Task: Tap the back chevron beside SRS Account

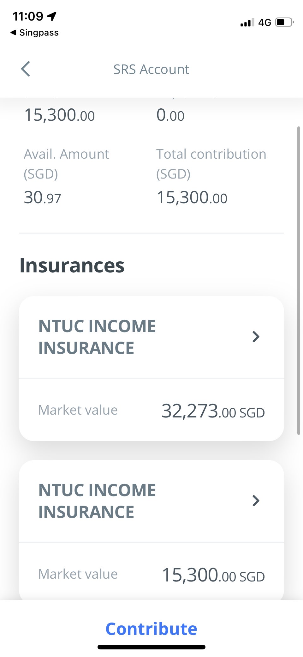Action: click(26, 69)
